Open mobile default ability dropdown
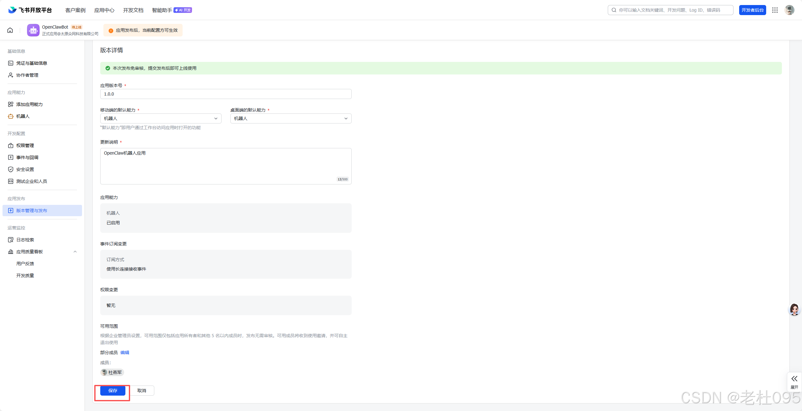The height and width of the screenshot is (411, 802). 161,118
